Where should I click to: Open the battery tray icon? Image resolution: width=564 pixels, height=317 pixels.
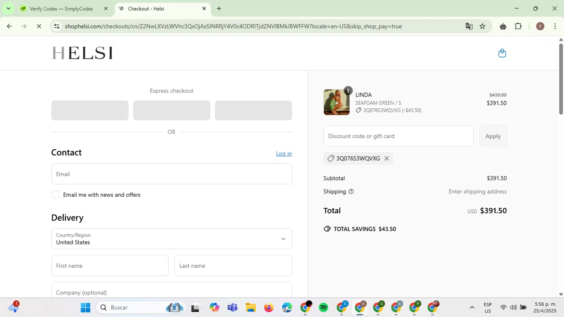point(523,308)
